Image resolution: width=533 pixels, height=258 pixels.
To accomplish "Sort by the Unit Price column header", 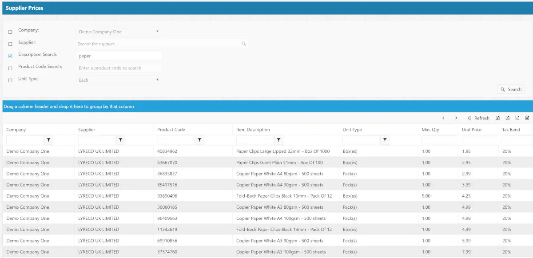I will point(472,130).
